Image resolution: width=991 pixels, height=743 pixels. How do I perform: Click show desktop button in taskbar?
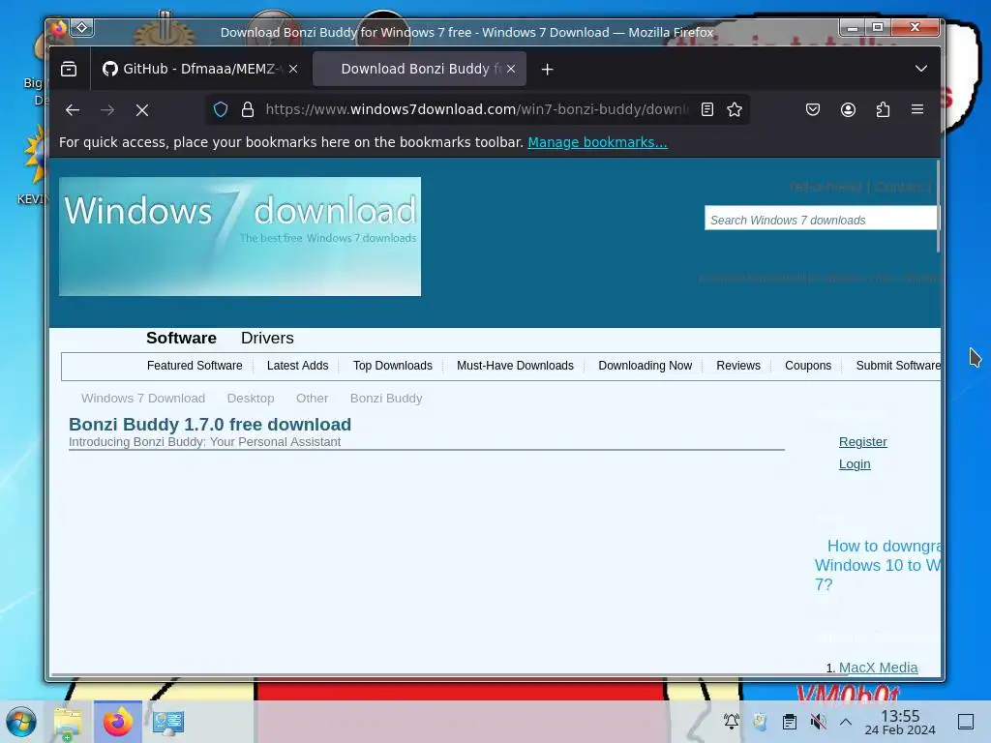(966, 722)
